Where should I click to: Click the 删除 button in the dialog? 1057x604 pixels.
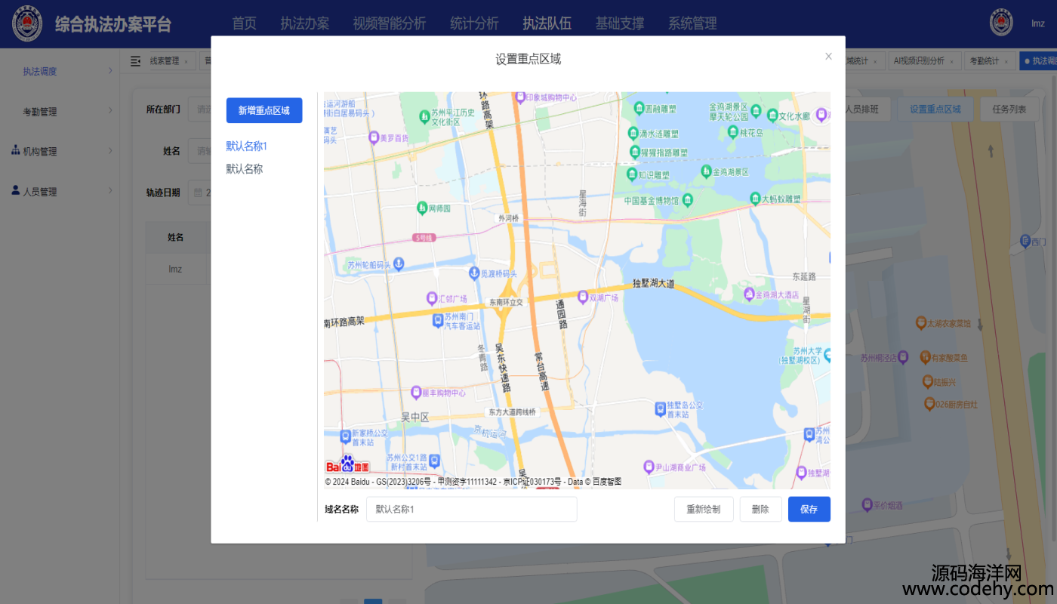coord(760,509)
